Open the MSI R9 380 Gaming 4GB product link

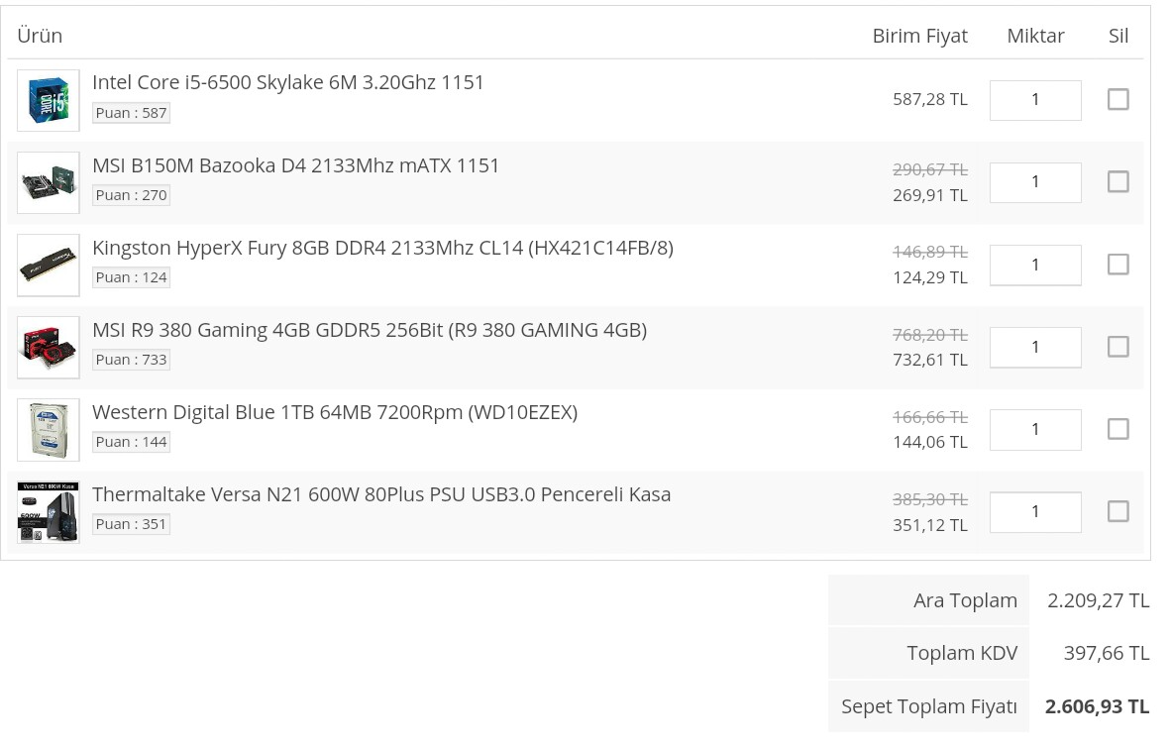click(370, 330)
